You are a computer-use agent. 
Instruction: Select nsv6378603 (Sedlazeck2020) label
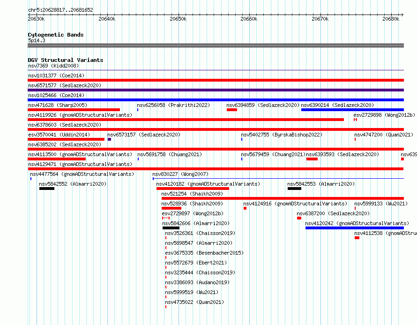point(65,125)
